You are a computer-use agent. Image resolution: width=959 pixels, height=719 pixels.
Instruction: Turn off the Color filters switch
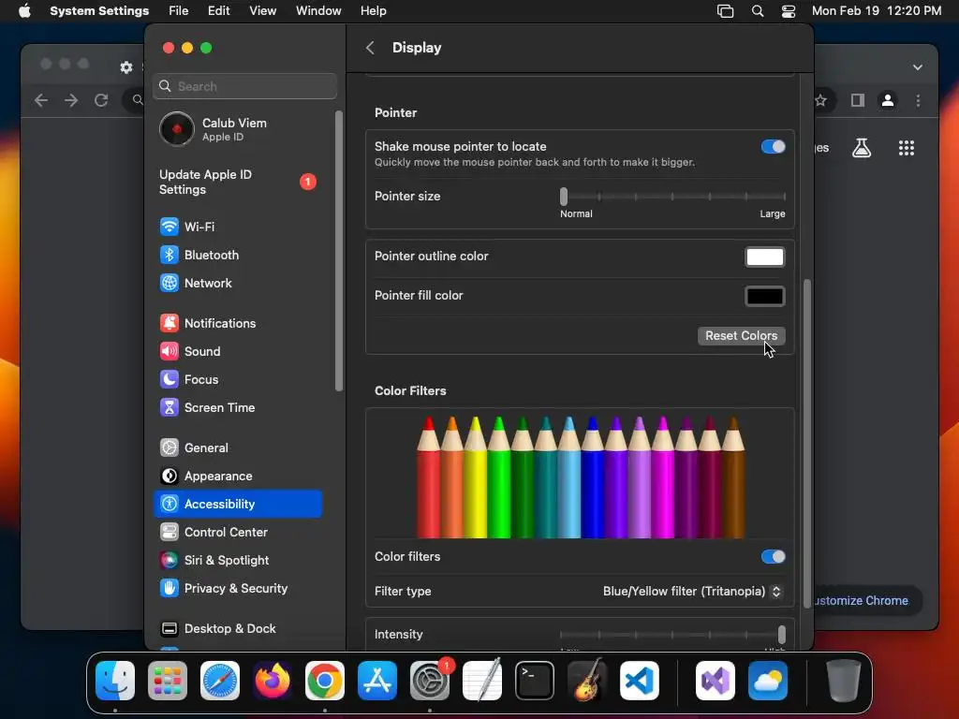[773, 557]
